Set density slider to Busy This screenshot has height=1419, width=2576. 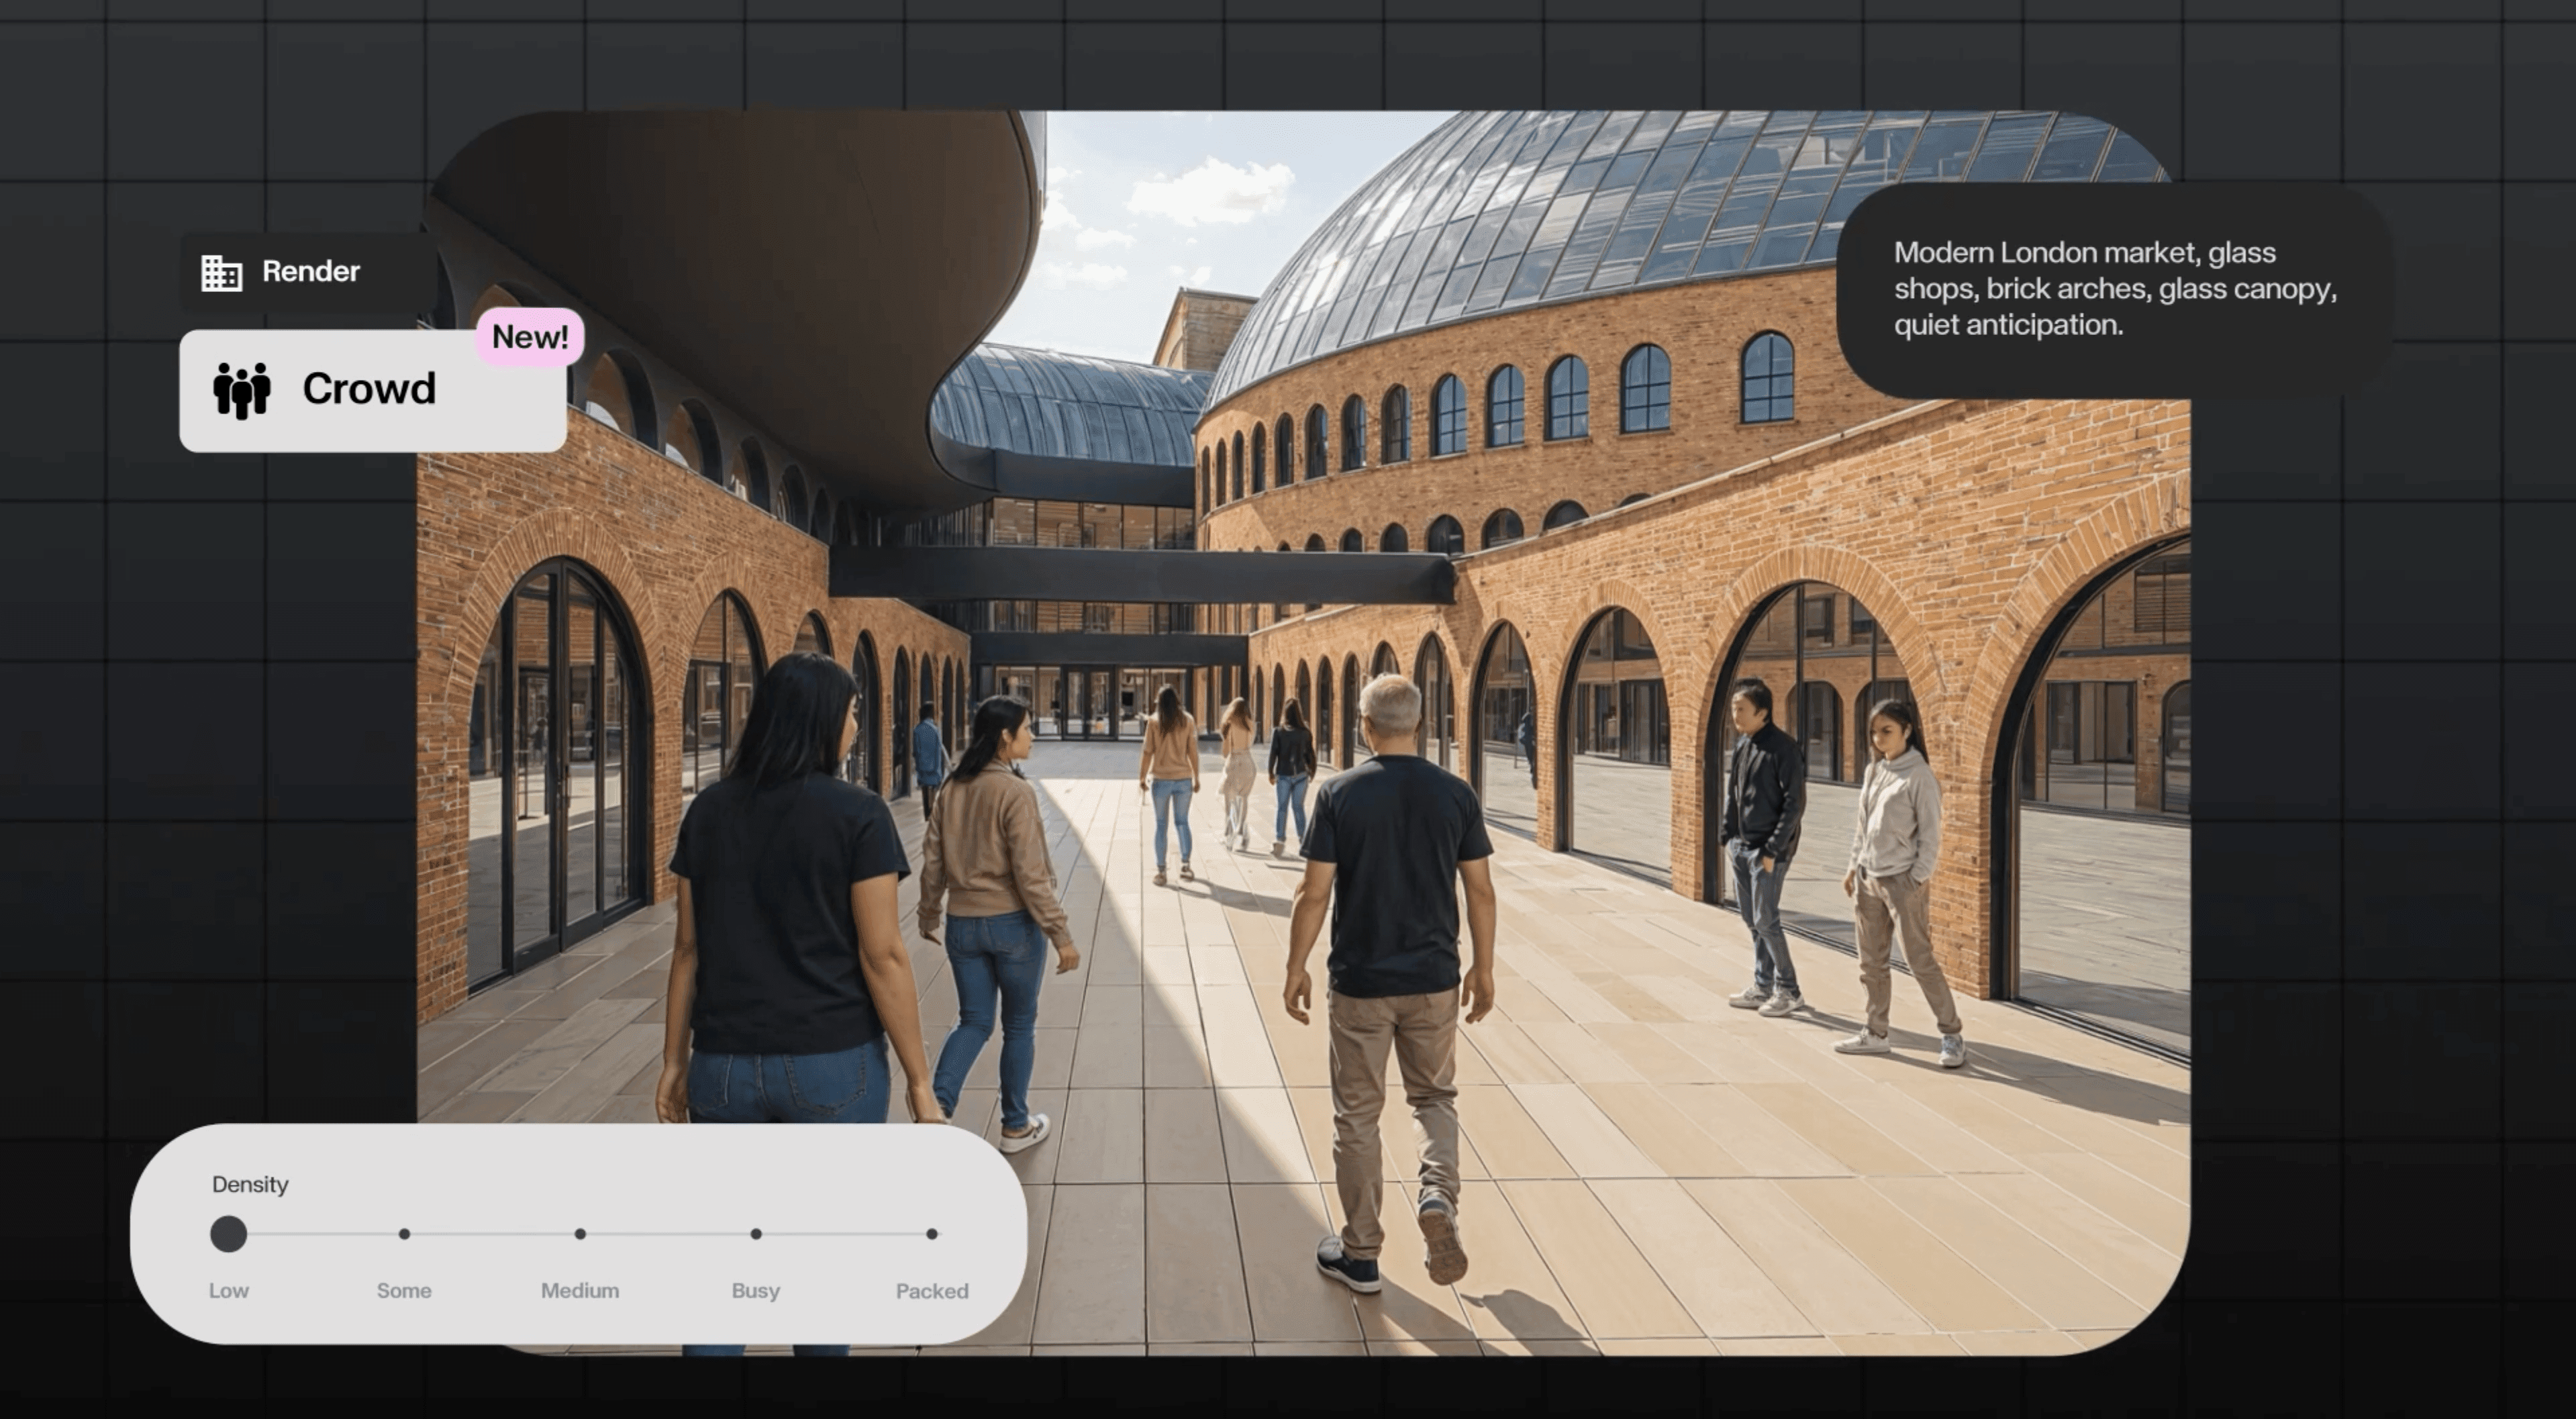tap(756, 1234)
